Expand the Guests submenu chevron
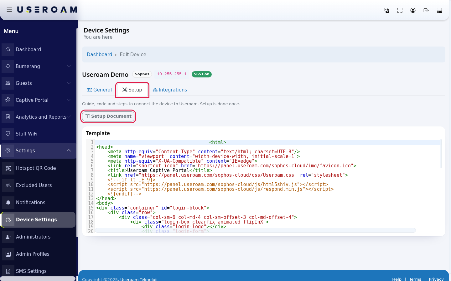 pos(69,83)
